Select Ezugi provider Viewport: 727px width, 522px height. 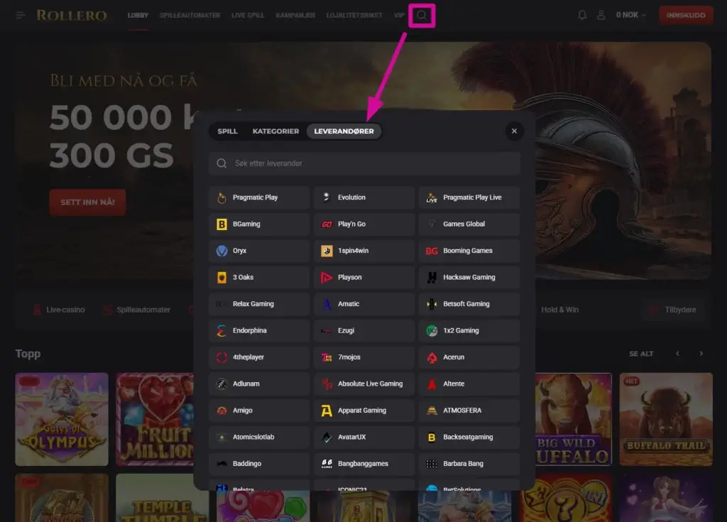[x=364, y=330]
